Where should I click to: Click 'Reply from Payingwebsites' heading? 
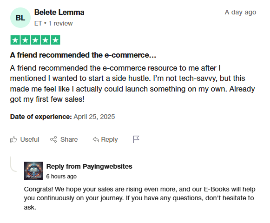(89, 166)
